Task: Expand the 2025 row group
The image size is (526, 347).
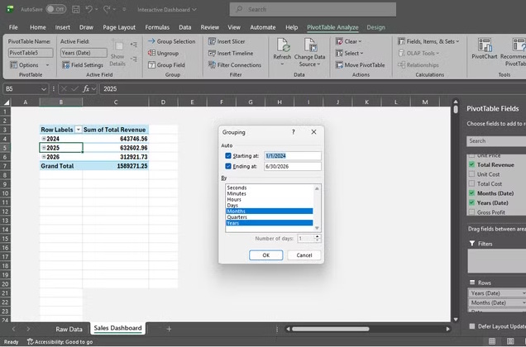Action: pyautogui.click(x=44, y=148)
